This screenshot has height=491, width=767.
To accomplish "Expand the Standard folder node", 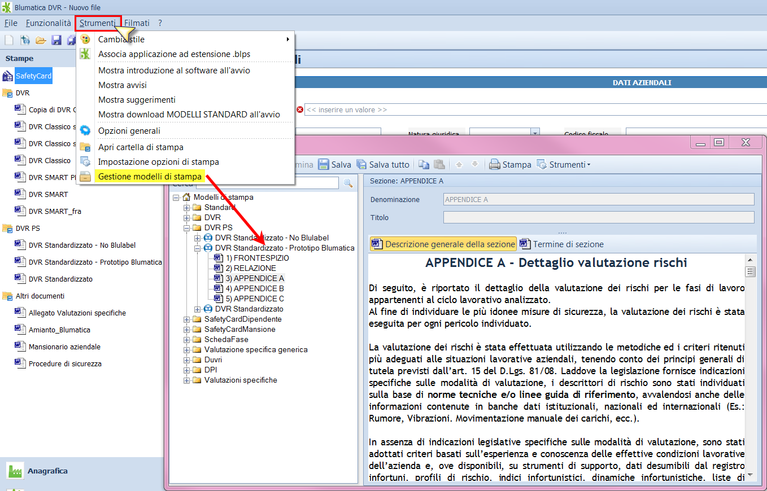I will pos(187,208).
